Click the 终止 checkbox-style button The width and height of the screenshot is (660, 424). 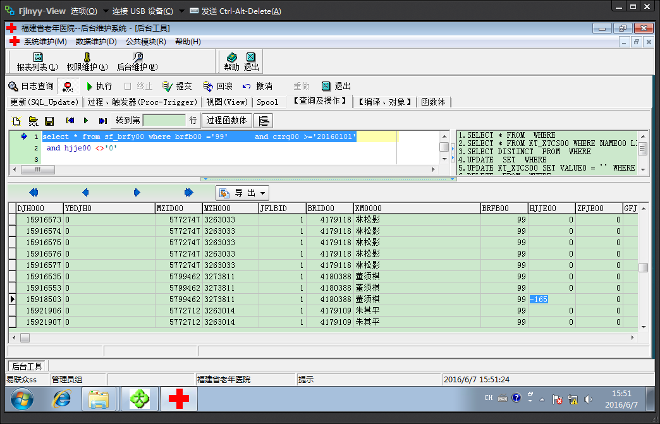click(x=138, y=86)
